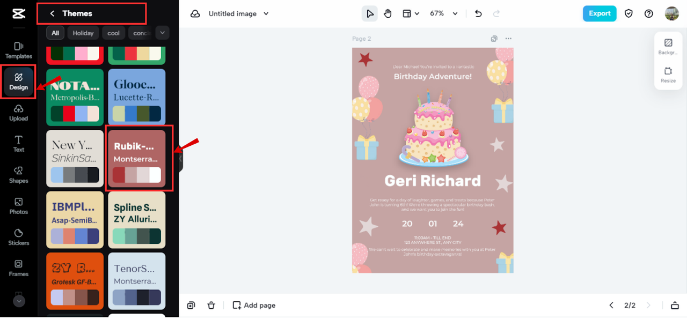Screen dimensions: 687x319
Task: Go to the next page arrow
Action: coord(648,305)
